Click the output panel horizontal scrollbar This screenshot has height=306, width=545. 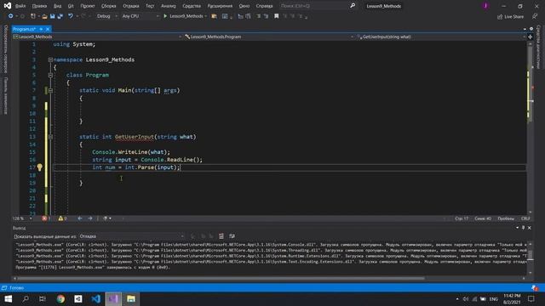[x=221, y=278]
